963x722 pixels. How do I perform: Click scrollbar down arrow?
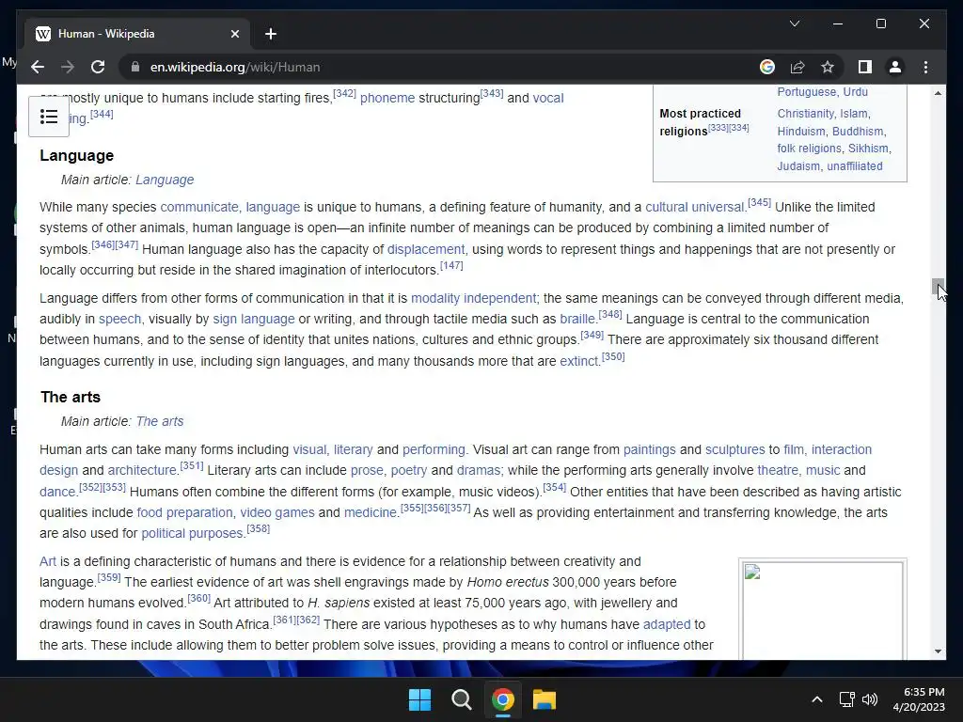pos(938,651)
